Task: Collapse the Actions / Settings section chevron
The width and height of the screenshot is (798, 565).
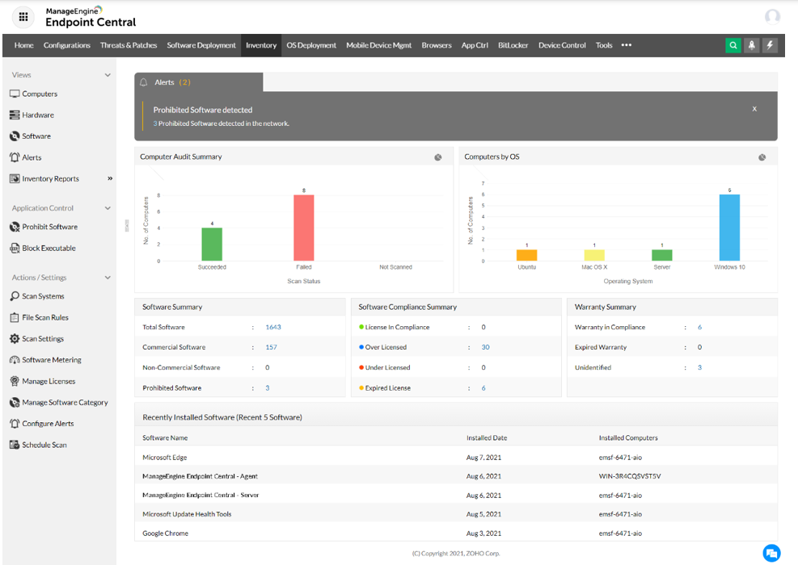Action: [x=108, y=278]
